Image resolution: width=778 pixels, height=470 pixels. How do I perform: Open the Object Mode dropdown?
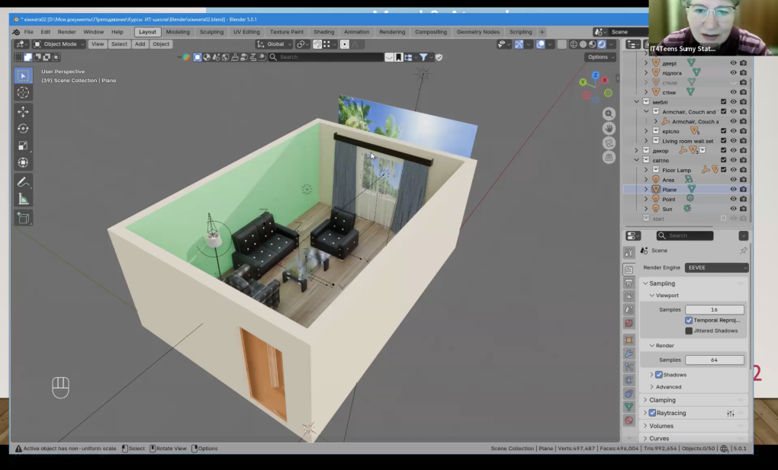click(x=59, y=44)
